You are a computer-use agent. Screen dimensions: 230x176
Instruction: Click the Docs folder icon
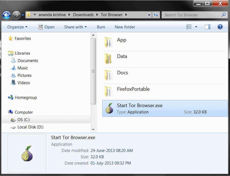click(x=108, y=75)
